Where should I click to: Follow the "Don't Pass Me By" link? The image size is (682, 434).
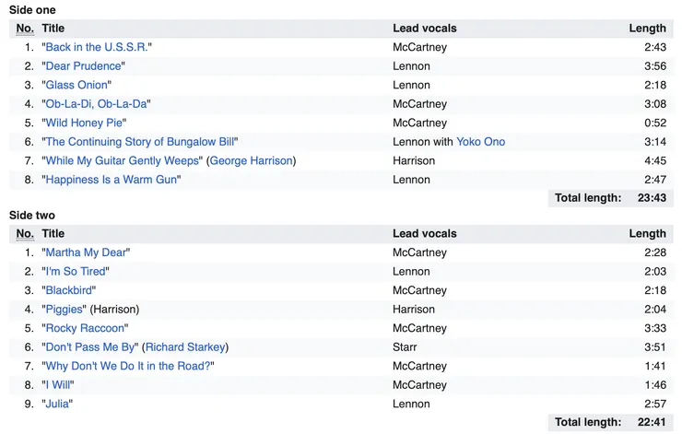pos(90,347)
